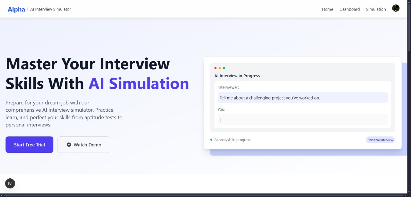Open the Simulation nav link
This screenshot has width=411, height=197.
click(x=376, y=9)
